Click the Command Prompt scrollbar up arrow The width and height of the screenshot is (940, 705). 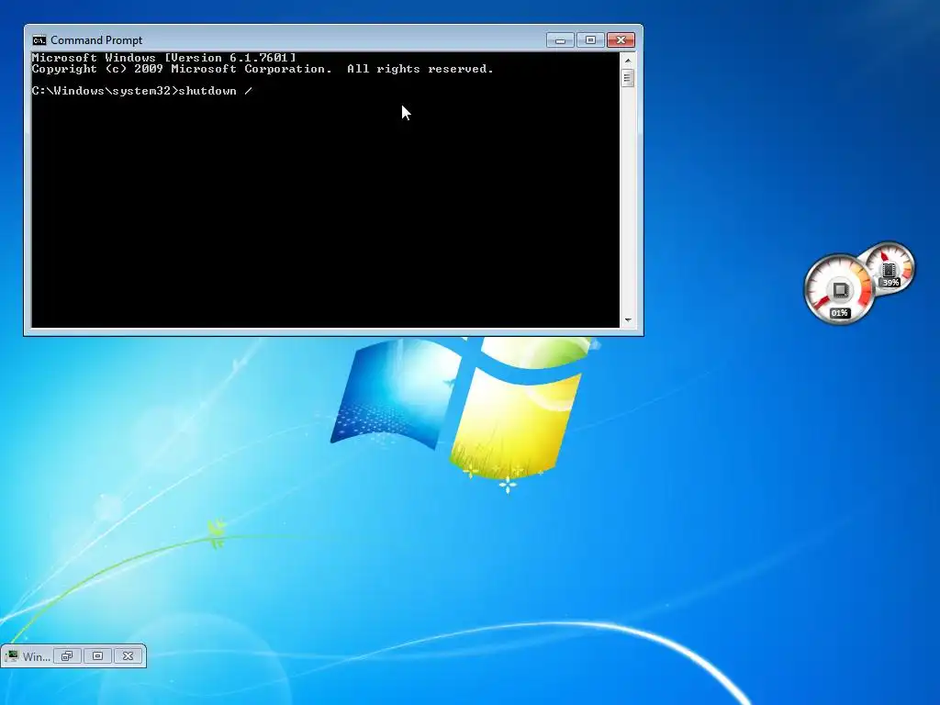628,60
